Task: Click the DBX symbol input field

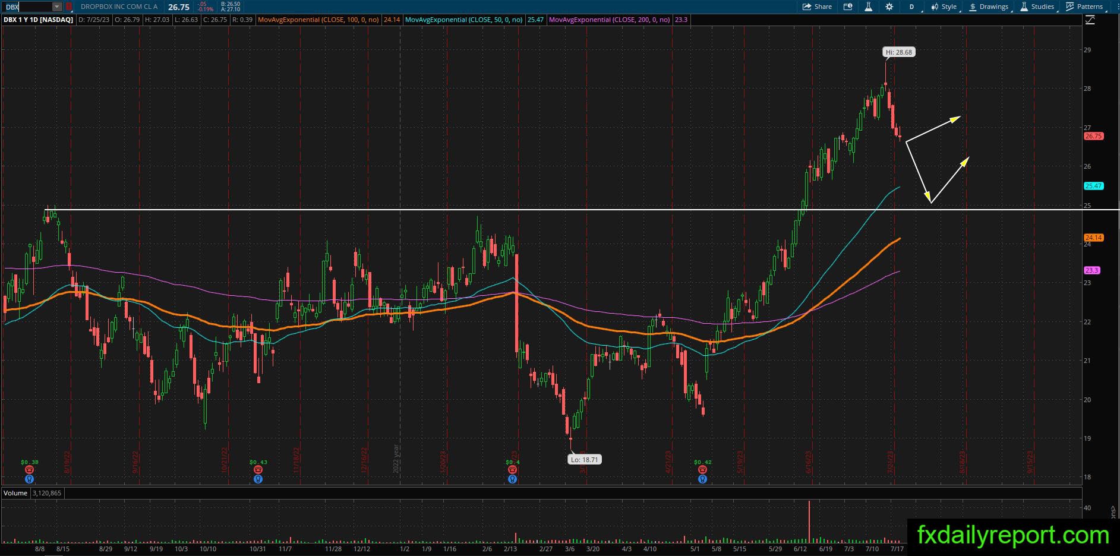Action: coord(27,7)
